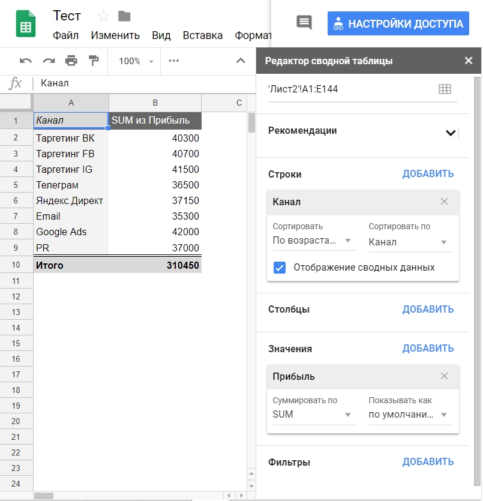Open the three-dots More toolbar options

pyautogui.click(x=174, y=61)
